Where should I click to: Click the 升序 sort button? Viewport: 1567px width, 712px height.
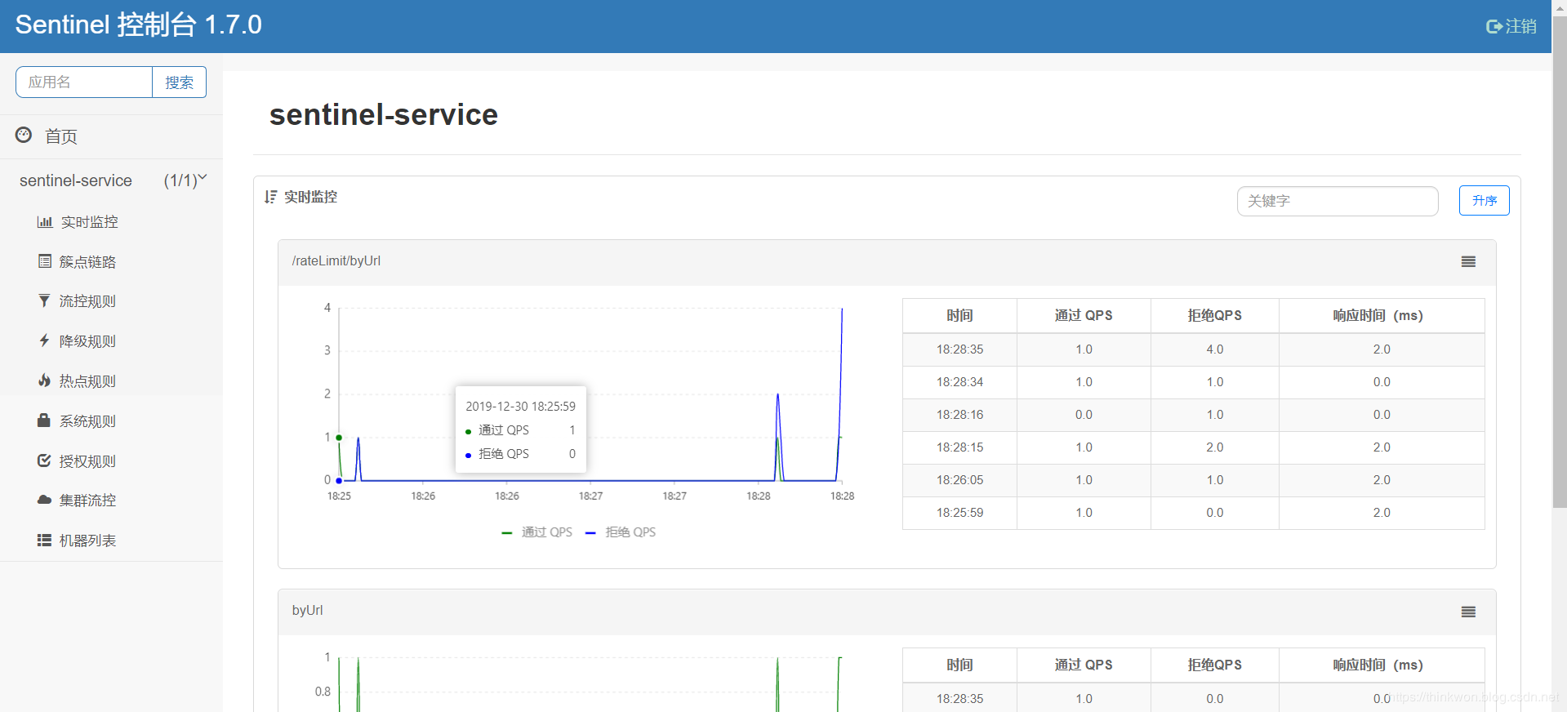(1484, 201)
